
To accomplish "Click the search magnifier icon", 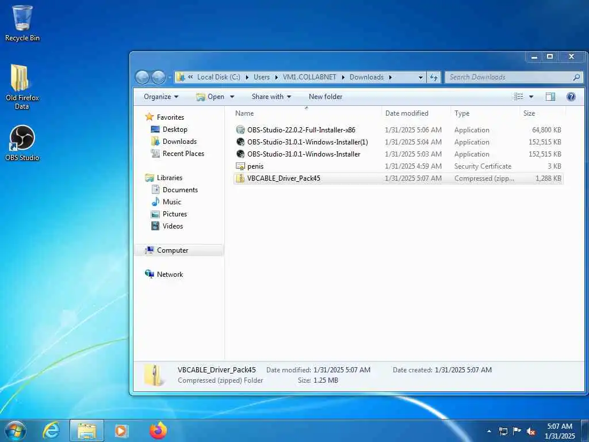I will pyautogui.click(x=576, y=77).
